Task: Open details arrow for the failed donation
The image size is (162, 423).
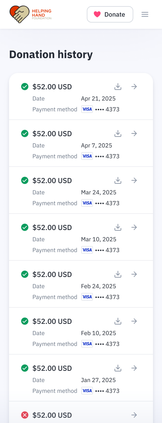Action: (134, 415)
